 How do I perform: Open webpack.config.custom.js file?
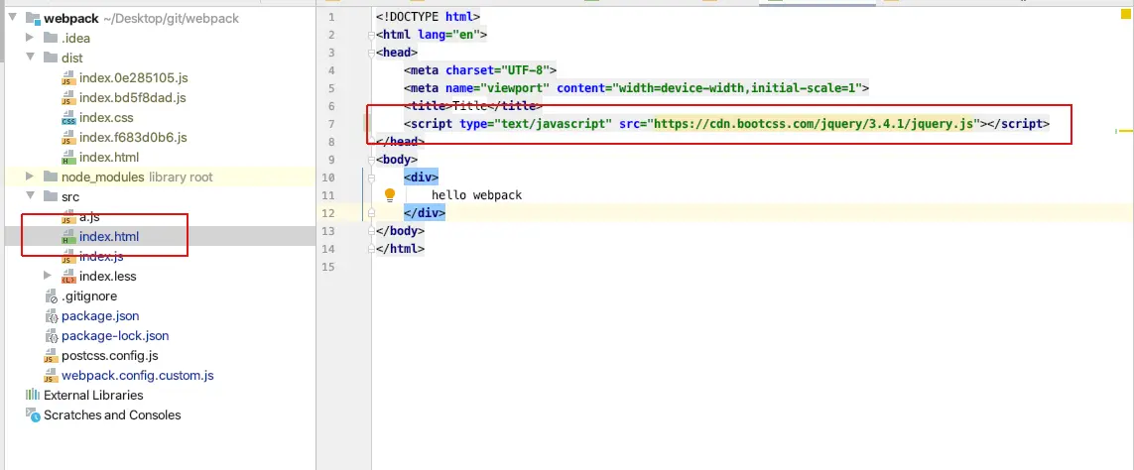click(x=138, y=375)
